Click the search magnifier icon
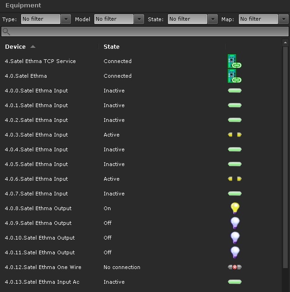290x292 pixels. click(x=6, y=32)
